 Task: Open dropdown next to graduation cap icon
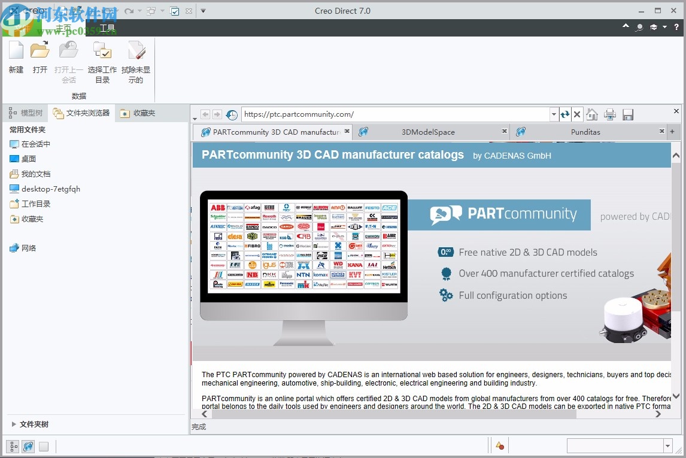coord(664,27)
